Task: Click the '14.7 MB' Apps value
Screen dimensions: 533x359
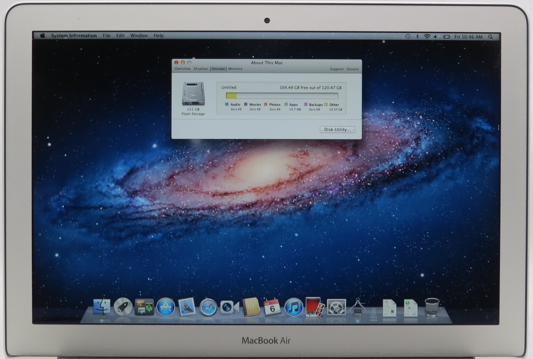Action: point(295,109)
